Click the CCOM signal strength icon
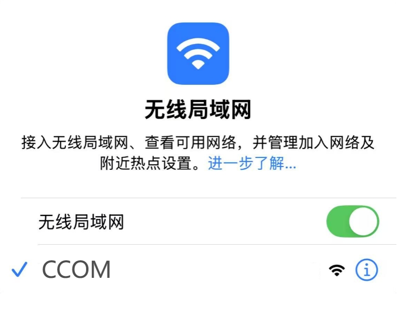Image resolution: width=413 pixels, height=321 pixels. 337,270
